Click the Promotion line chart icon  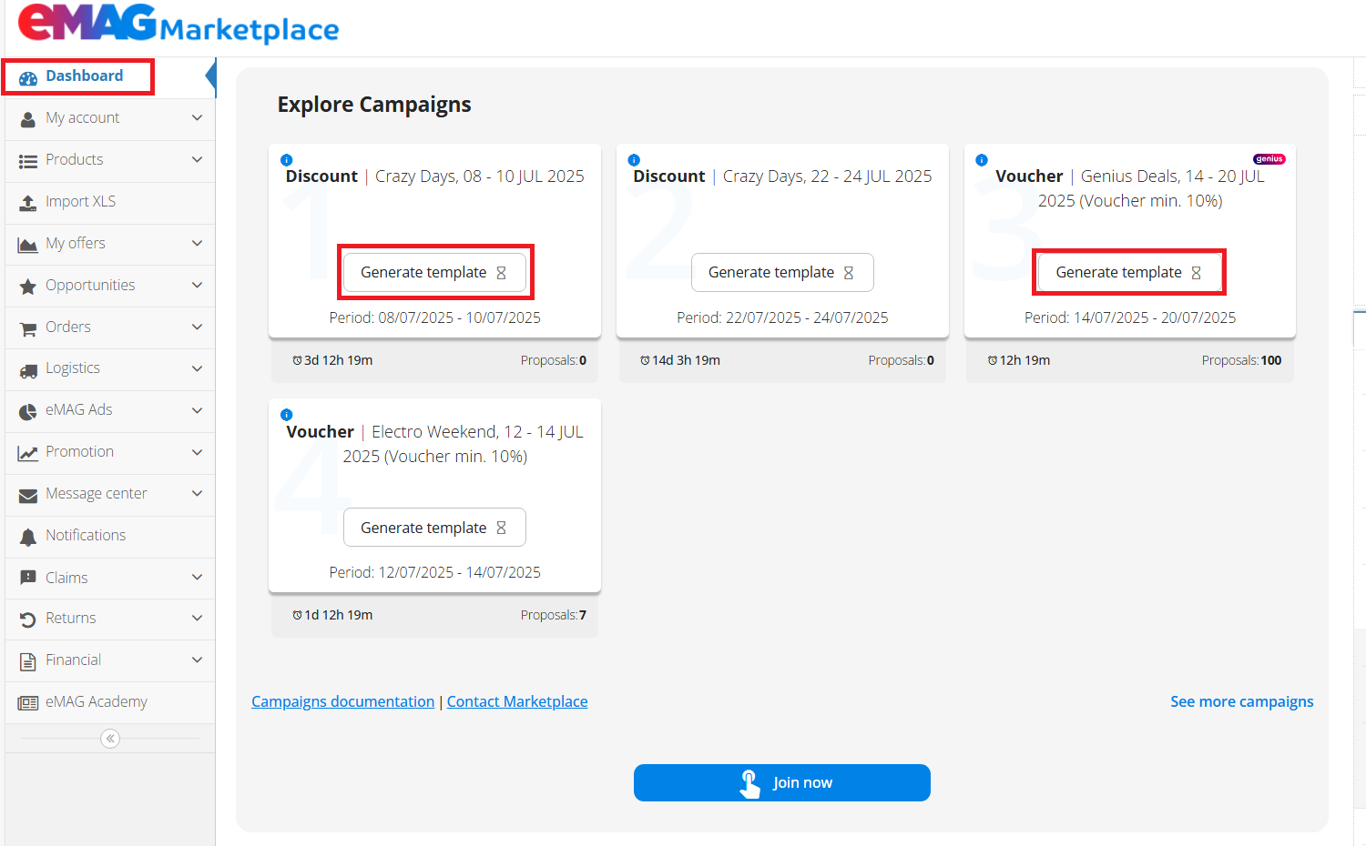[28, 453]
